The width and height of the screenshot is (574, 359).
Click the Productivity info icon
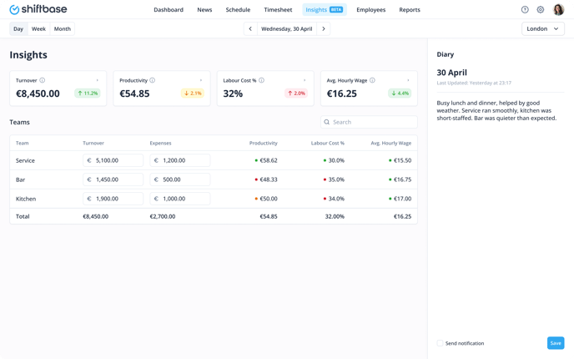click(x=153, y=81)
